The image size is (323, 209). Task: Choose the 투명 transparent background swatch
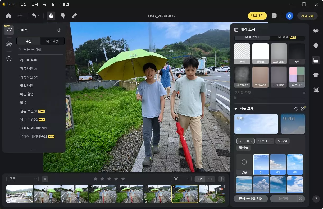242,54
